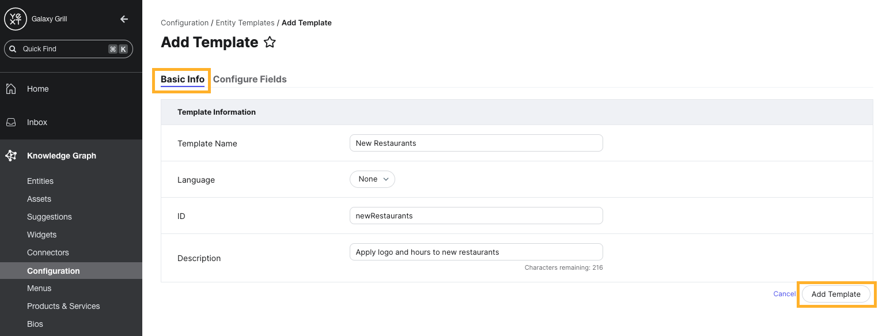Image resolution: width=886 pixels, height=336 pixels.
Task: Select the Basic Info tab
Action: [x=181, y=80]
